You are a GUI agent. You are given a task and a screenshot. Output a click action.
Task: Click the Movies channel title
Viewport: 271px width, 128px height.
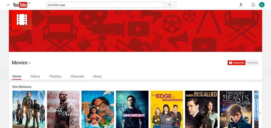click(x=20, y=63)
